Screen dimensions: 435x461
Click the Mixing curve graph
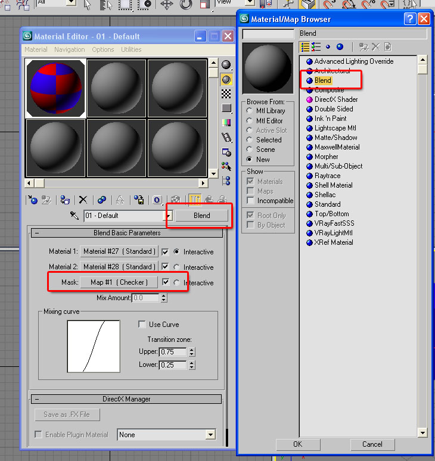click(94, 346)
